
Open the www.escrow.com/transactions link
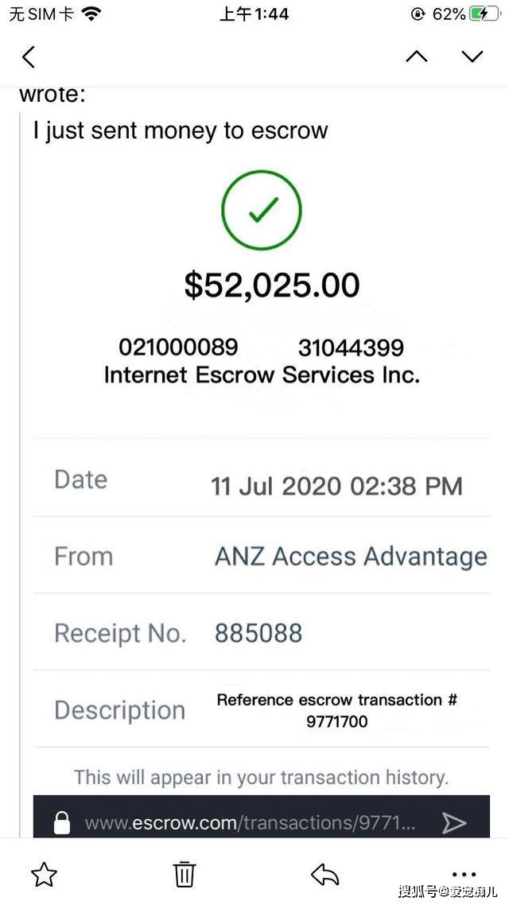pos(250,823)
